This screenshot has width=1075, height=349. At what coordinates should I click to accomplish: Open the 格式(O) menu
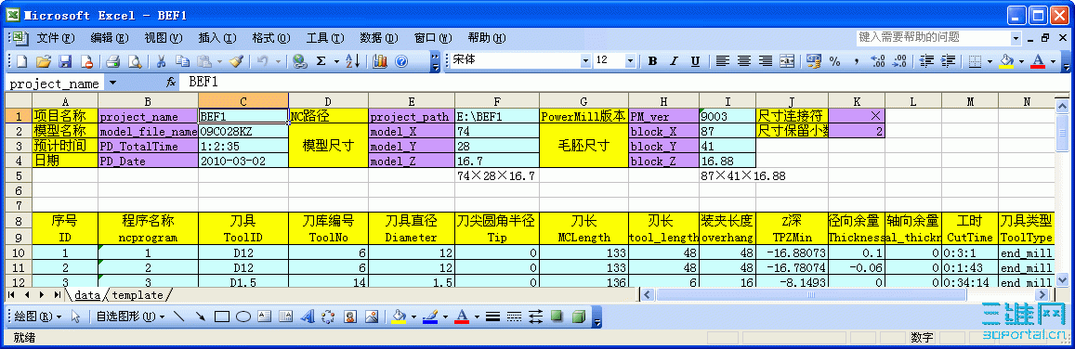click(270, 38)
